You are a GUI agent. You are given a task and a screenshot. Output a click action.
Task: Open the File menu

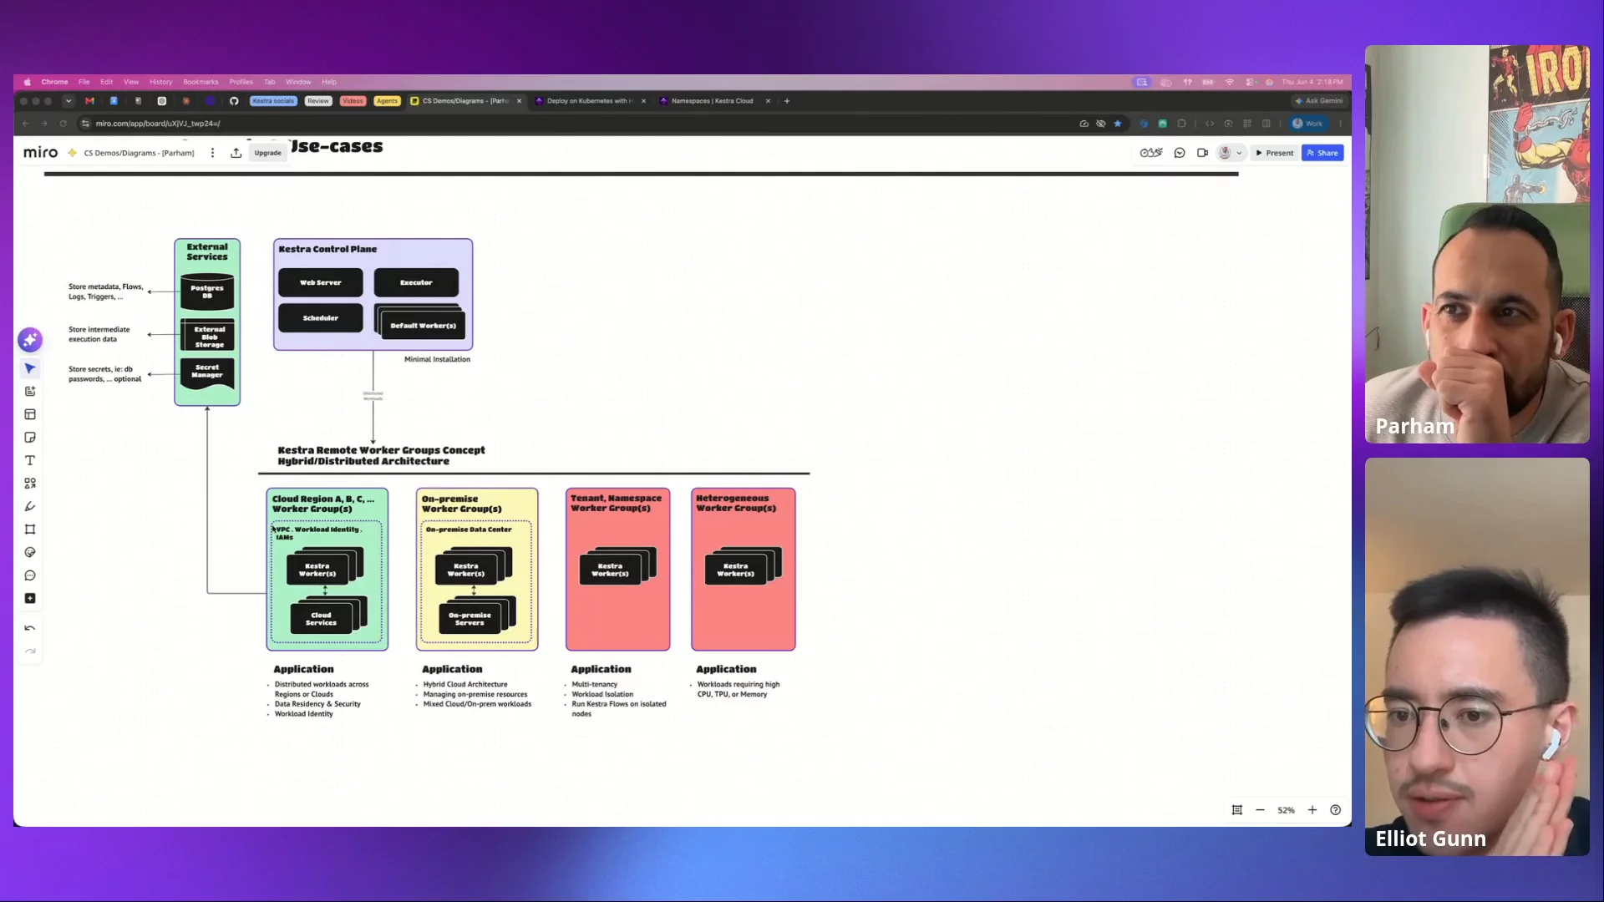(x=84, y=82)
